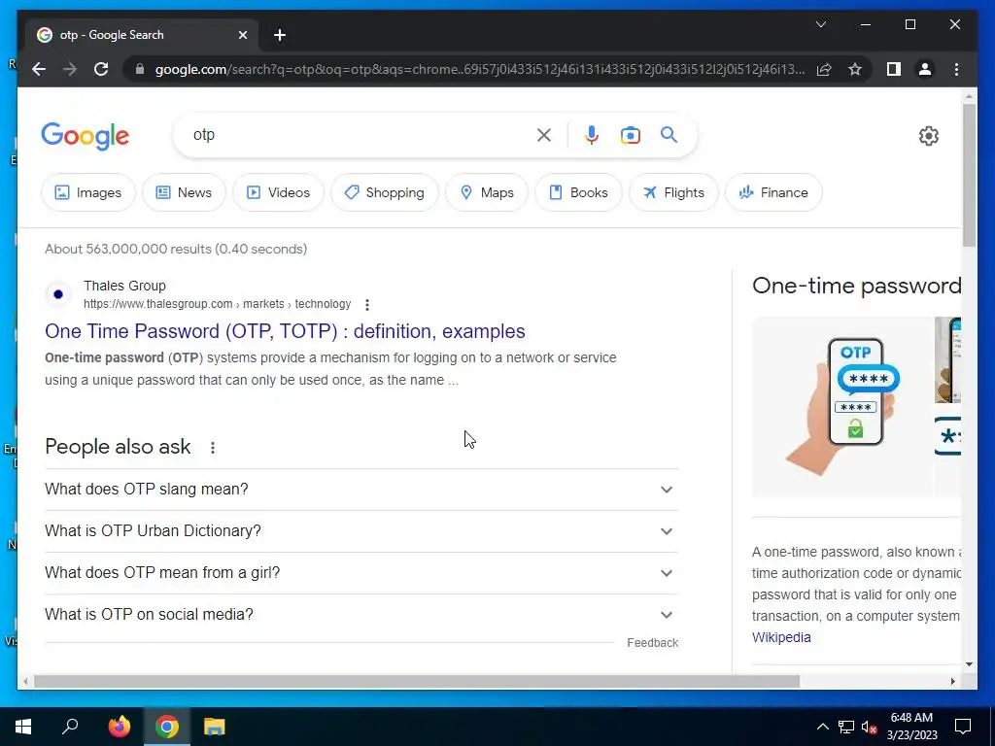
Task: Open Google quick settings gear
Action: pyautogui.click(x=928, y=136)
